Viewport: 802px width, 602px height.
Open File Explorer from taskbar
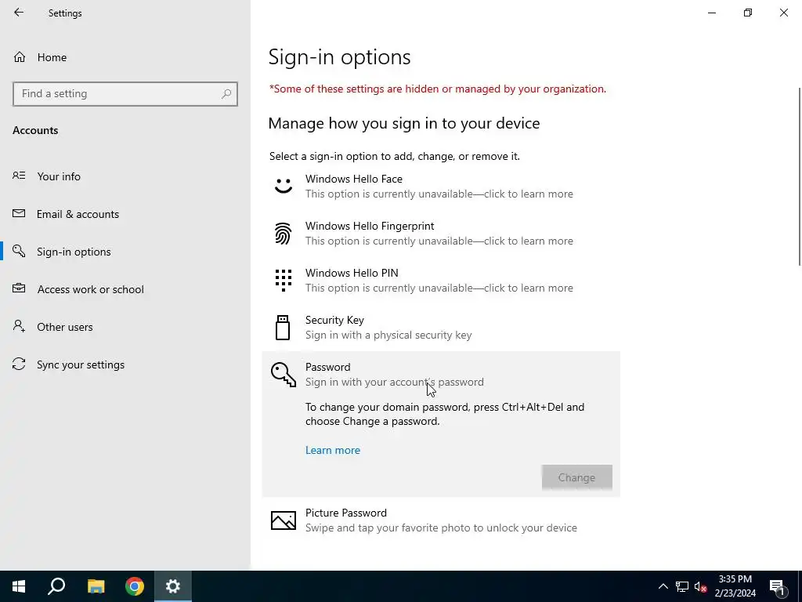96,586
